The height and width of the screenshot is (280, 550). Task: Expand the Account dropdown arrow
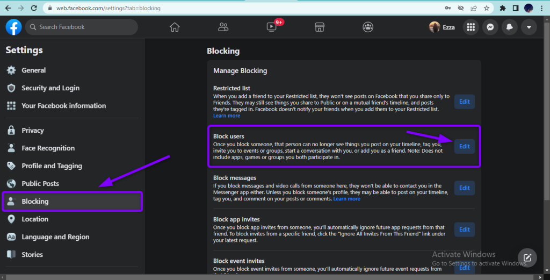pyautogui.click(x=529, y=27)
